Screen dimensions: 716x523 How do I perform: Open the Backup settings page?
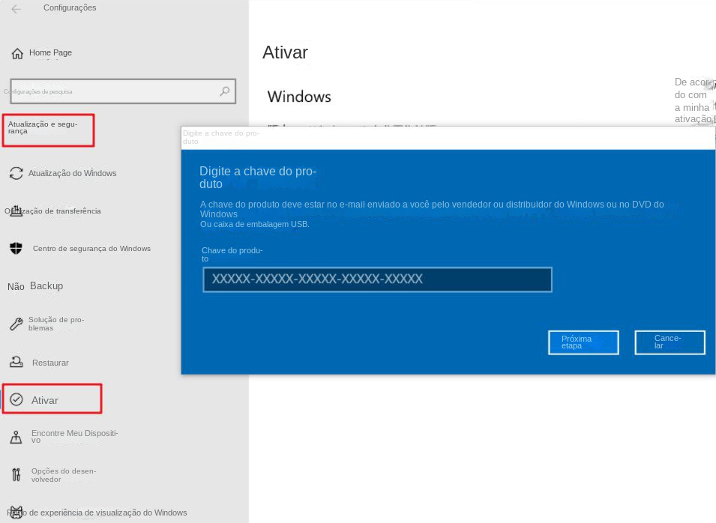(46, 285)
